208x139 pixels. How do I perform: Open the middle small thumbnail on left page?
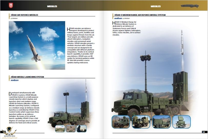[x=71, y=129]
